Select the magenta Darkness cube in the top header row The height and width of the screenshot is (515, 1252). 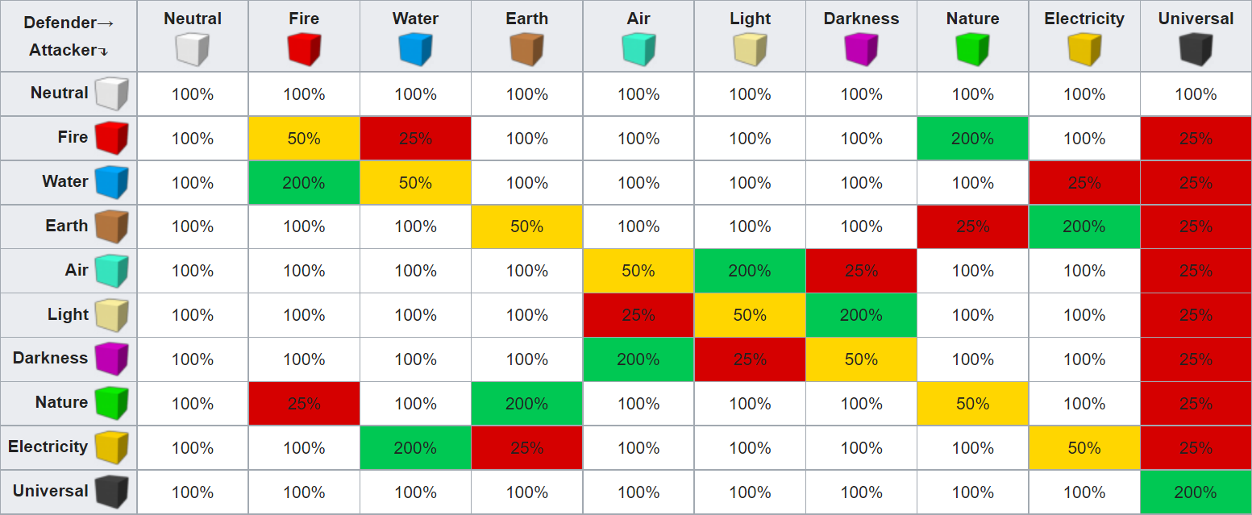pyautogui.click(x=861, y=49)
